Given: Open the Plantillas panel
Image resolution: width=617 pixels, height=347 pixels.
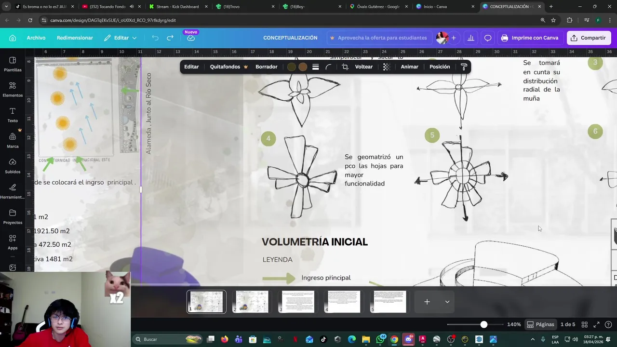Looking at the screenshot, I should pos(13,64).
